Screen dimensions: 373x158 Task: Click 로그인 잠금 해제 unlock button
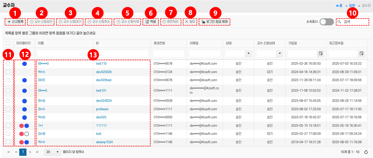point(214,22)
